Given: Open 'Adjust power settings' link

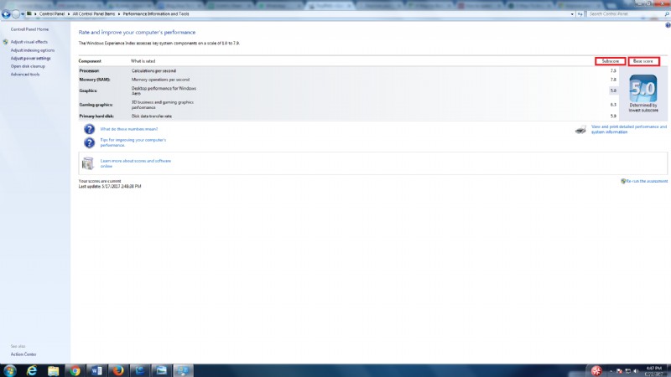Looking at the screenshot, I should (x=30, y=59).
